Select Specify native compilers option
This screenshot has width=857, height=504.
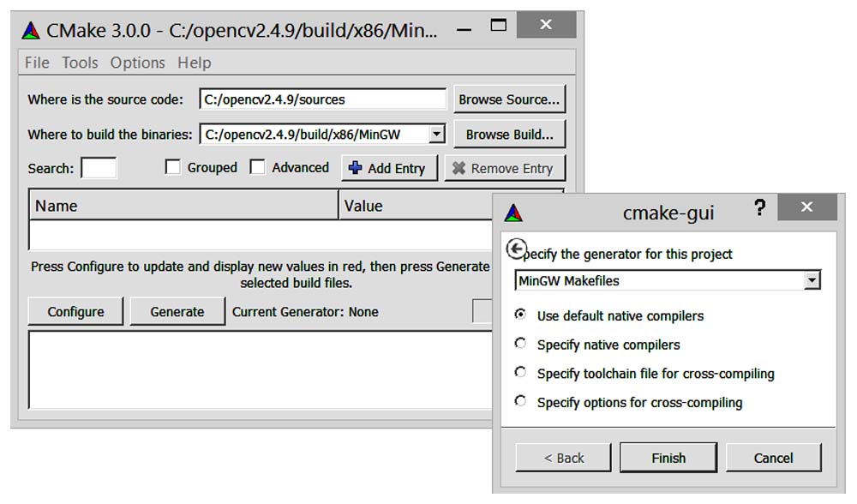click(x=520, y=344)
